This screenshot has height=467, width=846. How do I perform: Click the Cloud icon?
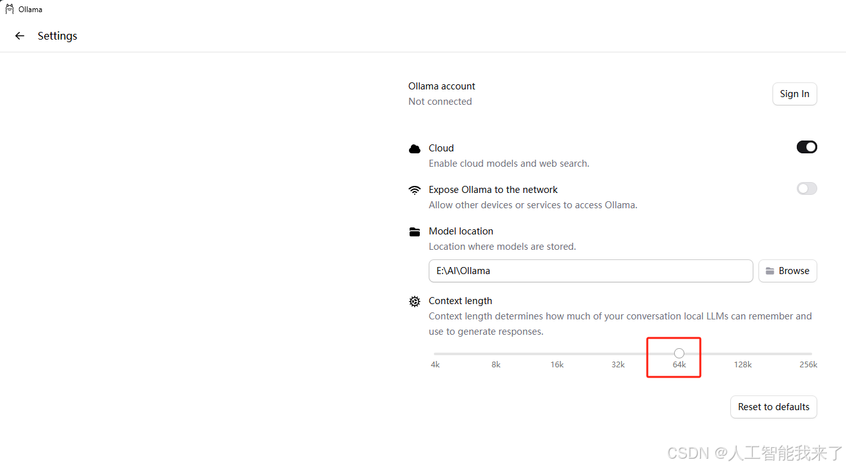(x=415, y=149)
